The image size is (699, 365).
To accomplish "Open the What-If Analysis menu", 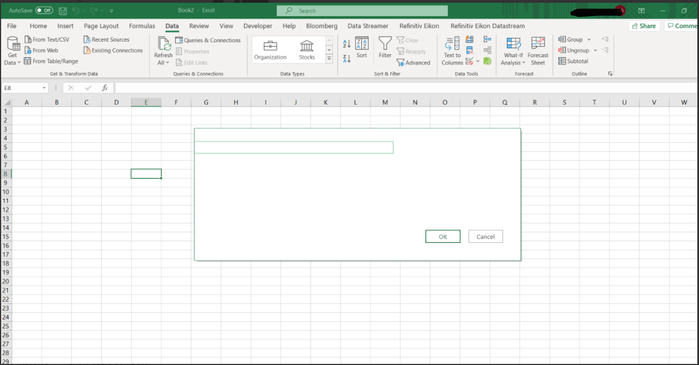I will pyautogui.click(x=513, y=51).
